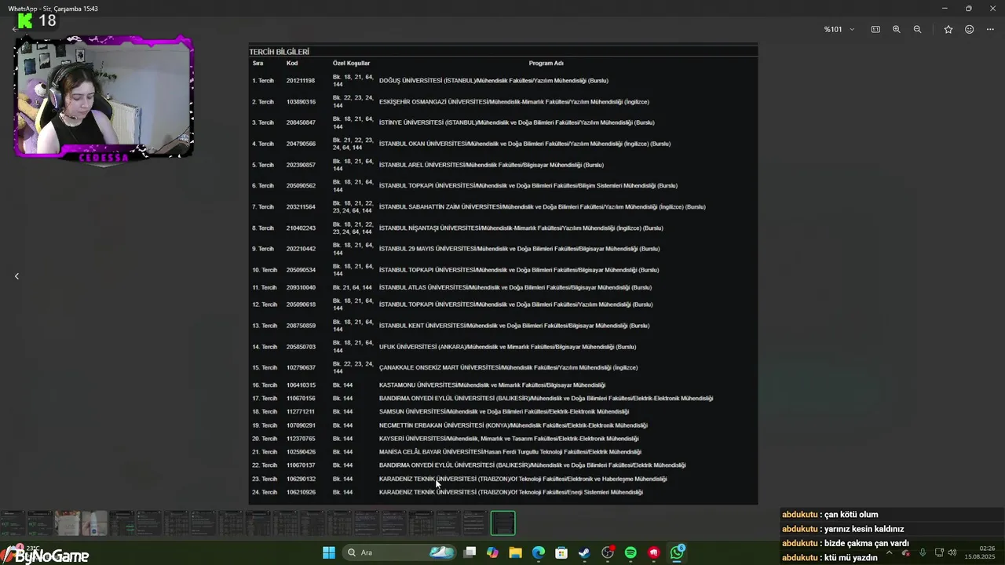Image resolution: width=1005 pixels, height=565 pixels.
Task: Open Microsoft Edge from the taskbar
Action: (538, 552)
